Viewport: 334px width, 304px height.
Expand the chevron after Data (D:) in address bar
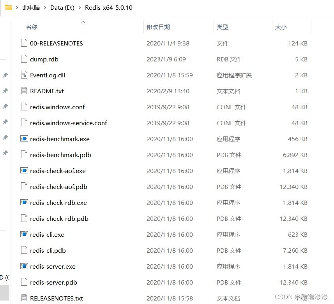pos(80,8)
